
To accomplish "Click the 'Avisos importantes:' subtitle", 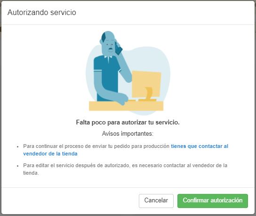I will (x=128, y=133).
